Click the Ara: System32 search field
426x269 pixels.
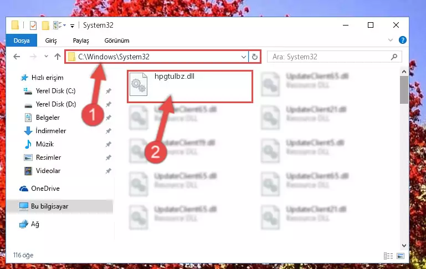pyautogui.click(x=334, y=57)
